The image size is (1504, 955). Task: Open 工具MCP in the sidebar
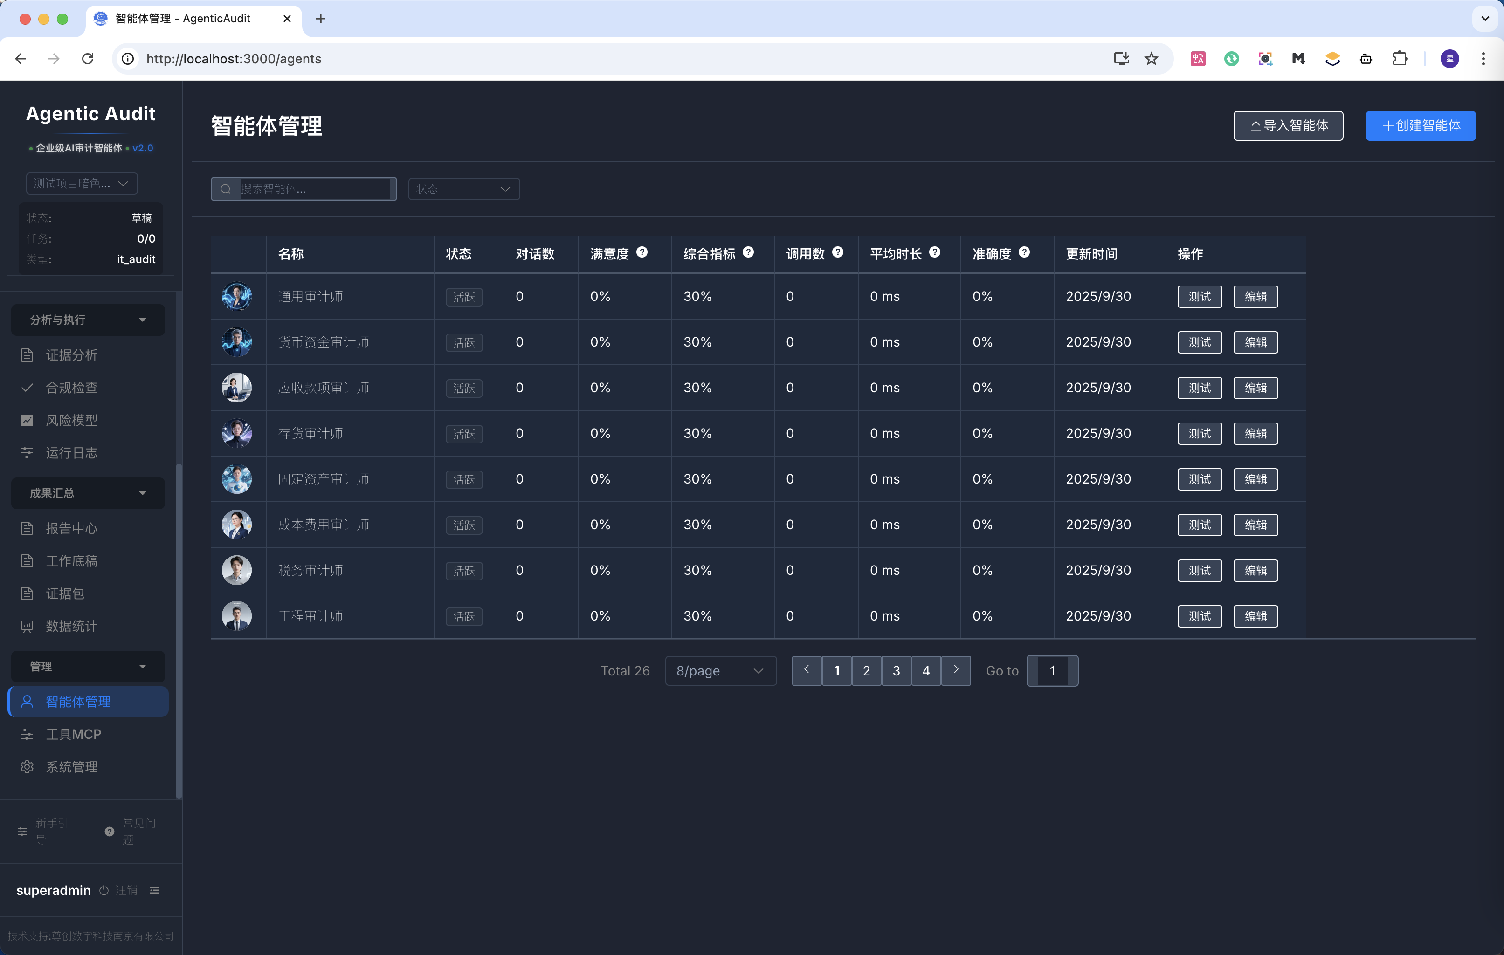tap(73, 734)
